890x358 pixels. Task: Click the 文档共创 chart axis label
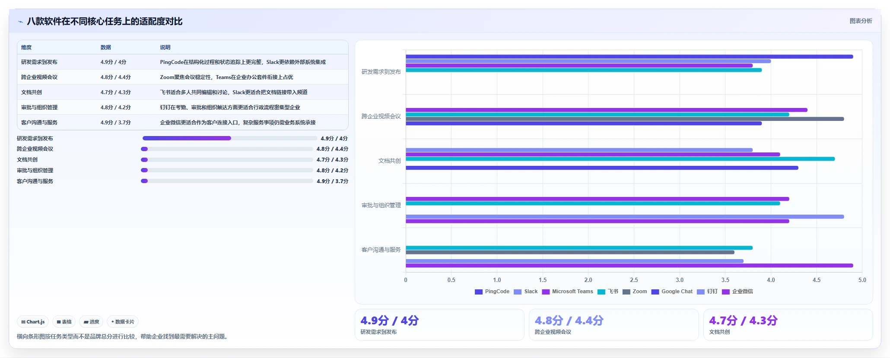(x=390, y=161)
